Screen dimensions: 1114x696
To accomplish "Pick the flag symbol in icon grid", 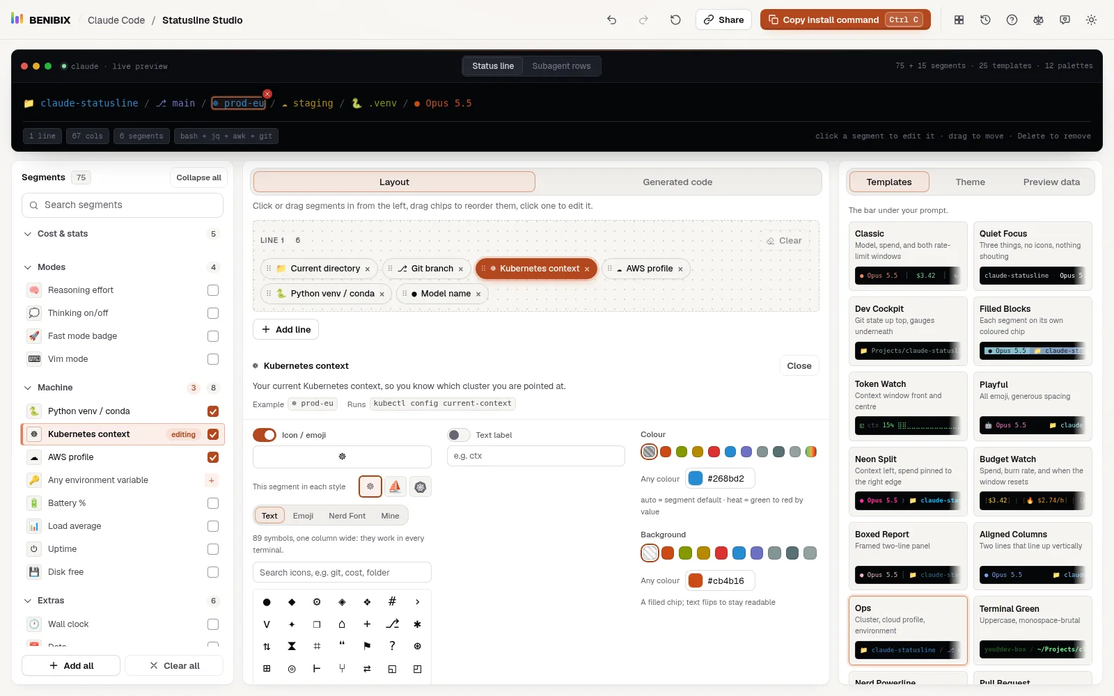I will (367, 646).
